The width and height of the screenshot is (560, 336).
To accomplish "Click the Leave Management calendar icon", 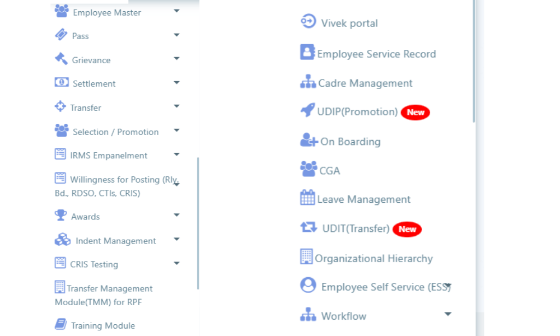I will point(307,198).
